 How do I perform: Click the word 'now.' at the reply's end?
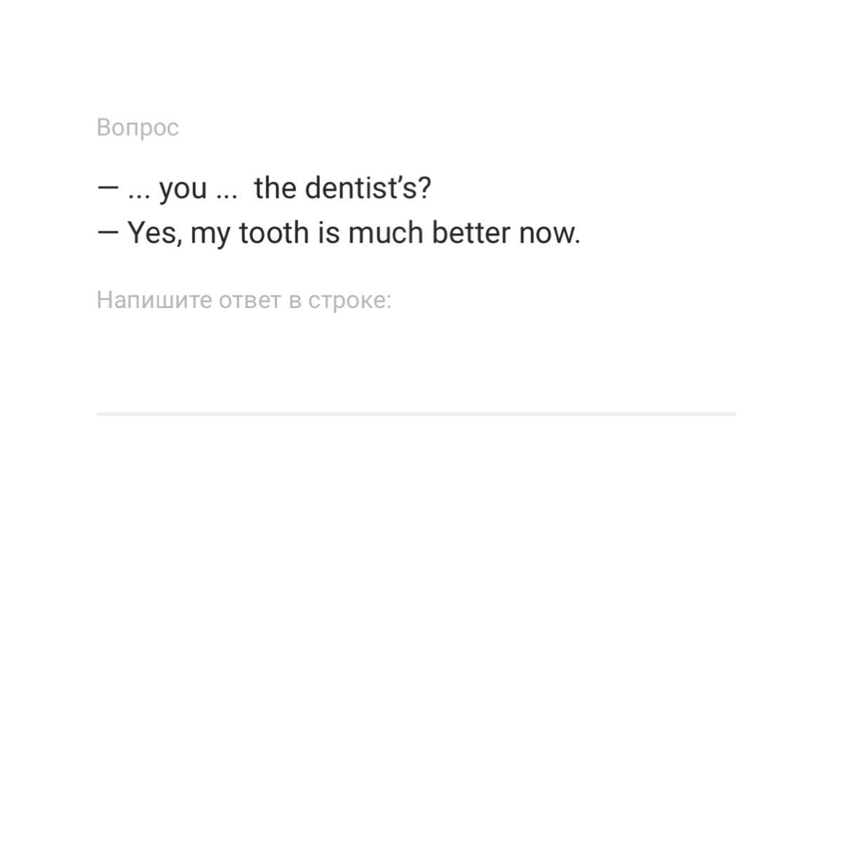[549, 234]
